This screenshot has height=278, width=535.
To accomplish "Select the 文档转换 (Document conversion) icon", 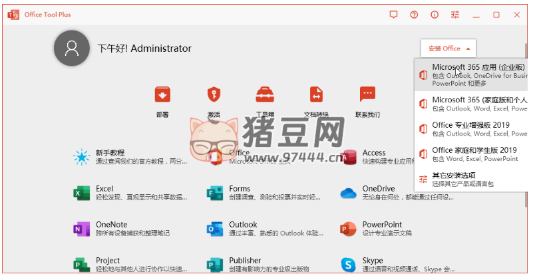I will point(316,95).
